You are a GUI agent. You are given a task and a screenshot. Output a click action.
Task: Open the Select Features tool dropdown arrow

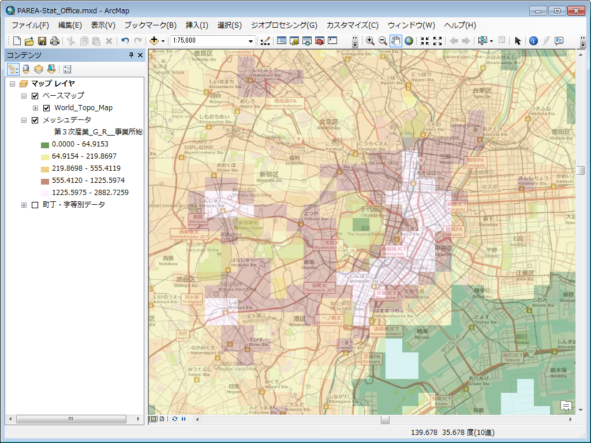[x=491, y=41]
